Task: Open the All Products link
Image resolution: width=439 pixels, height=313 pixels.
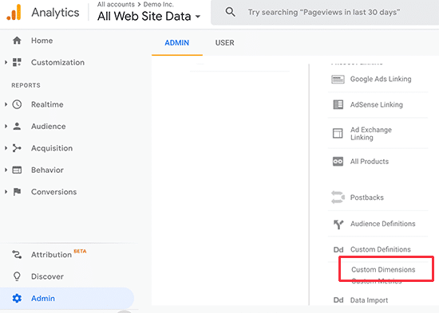Action: tap(370, 162)
